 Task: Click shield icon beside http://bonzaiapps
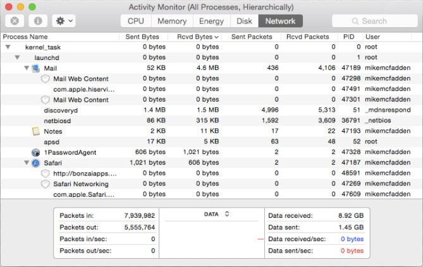[45, 174]
